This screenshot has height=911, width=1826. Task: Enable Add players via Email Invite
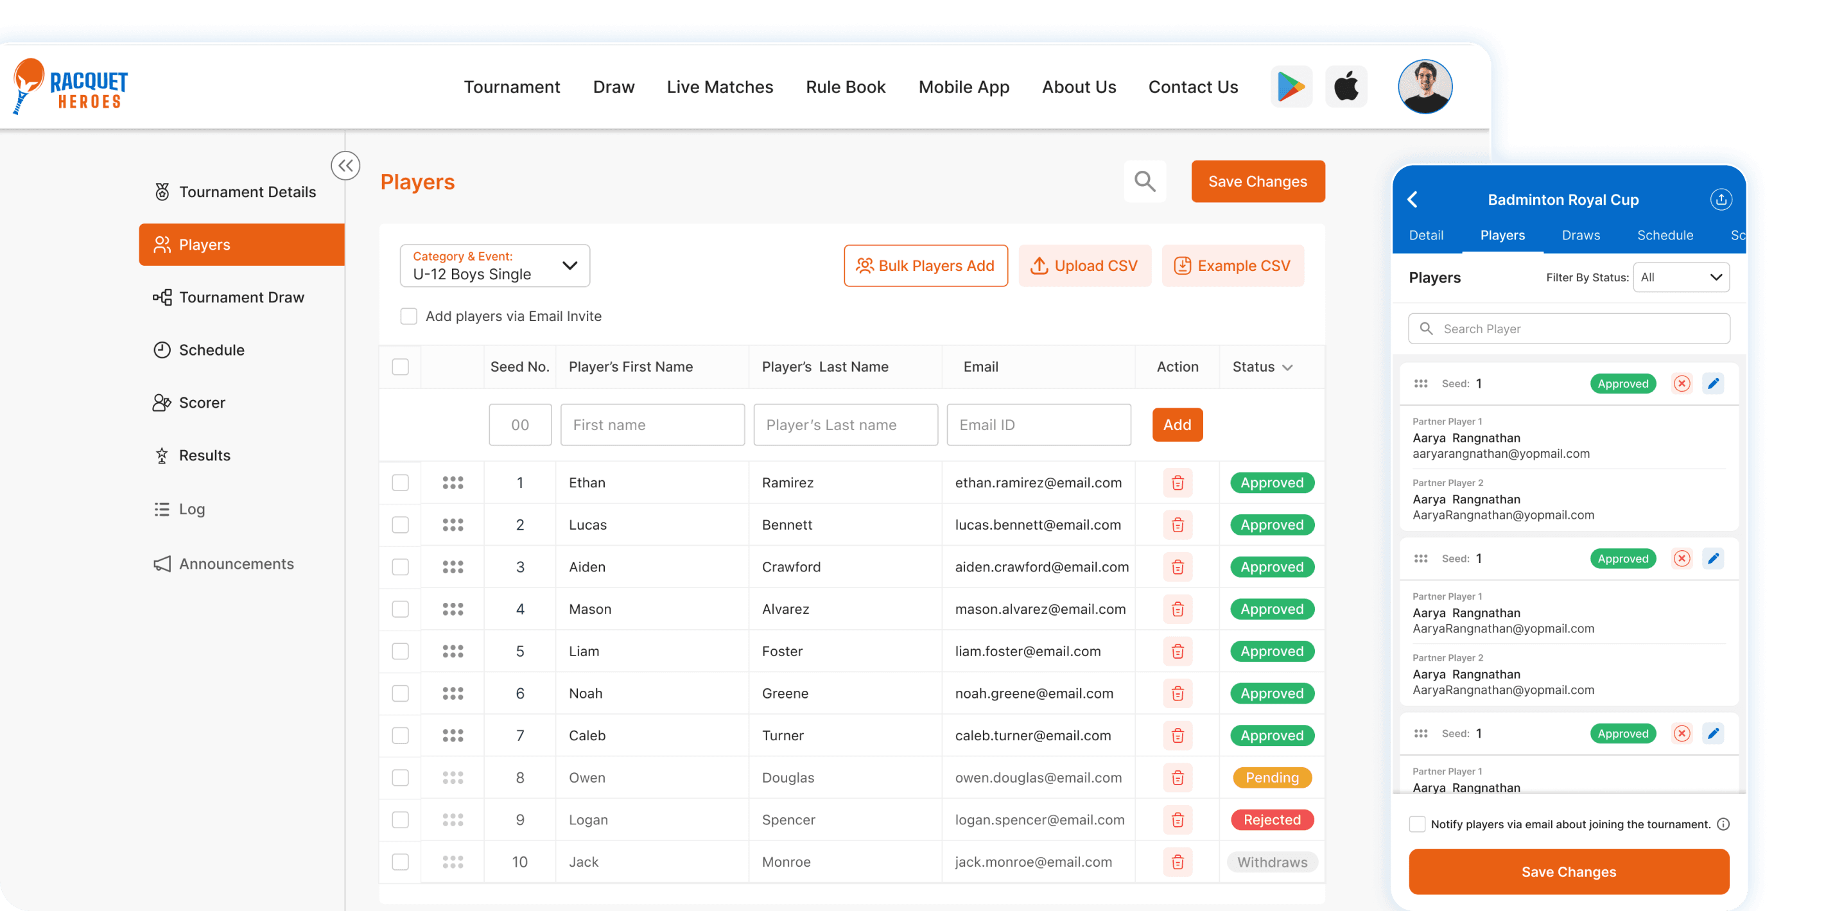409,317
